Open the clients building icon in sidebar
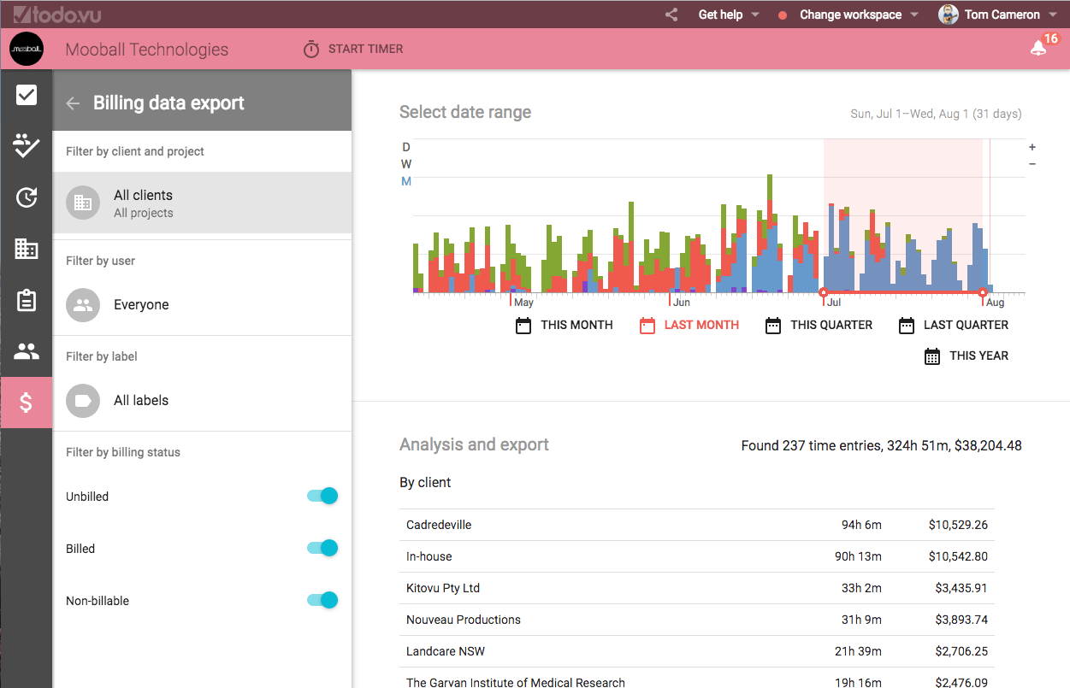This screenshot has width=1070, height=688. click(x=27, y=249)
